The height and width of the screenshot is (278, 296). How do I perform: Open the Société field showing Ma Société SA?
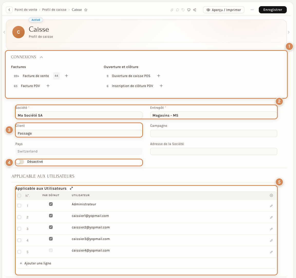79,115
